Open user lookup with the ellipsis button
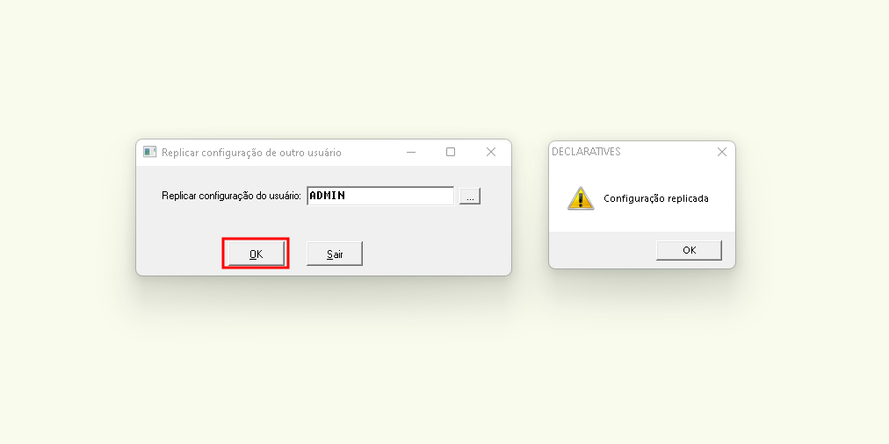The width and height of the screenshot is (889, 444). click(470, 196)
